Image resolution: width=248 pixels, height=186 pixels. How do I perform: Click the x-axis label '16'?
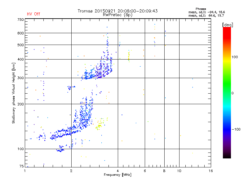coord(211,171)
